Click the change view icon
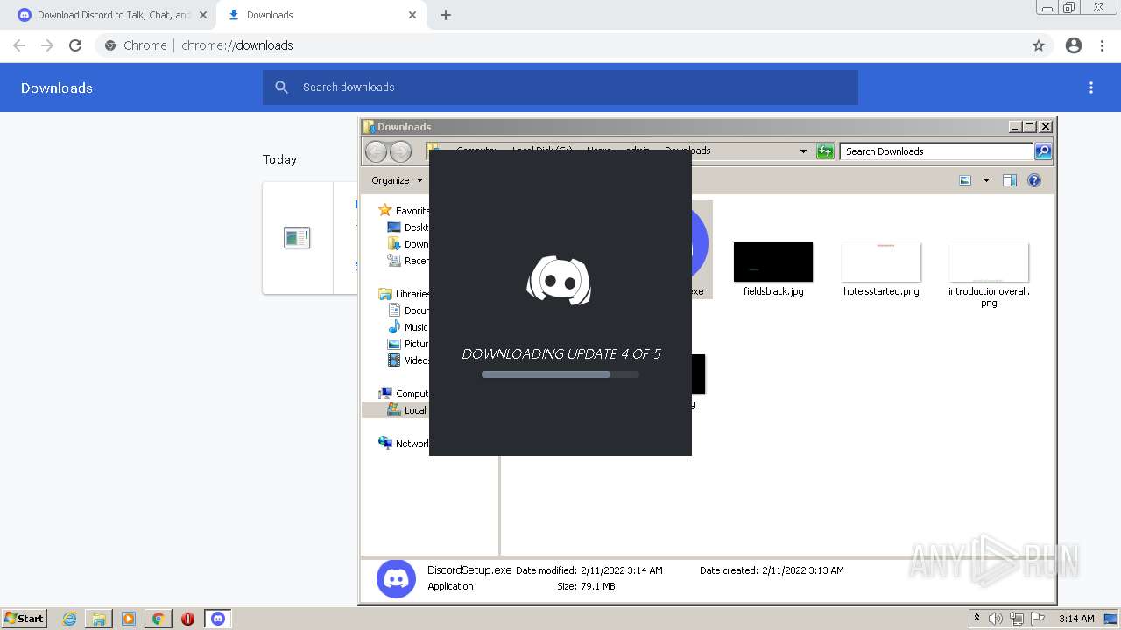The width and height of the screenshot is (1121, 630). [x=965, y=180]
